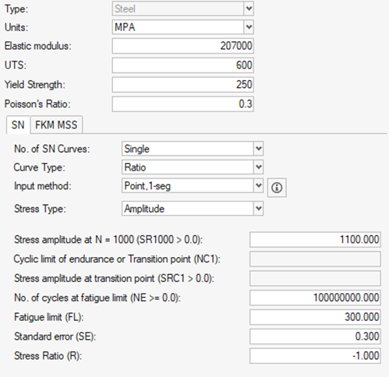Select the SN tab
The image size is (389, 377).
click(x=18, y=125)
